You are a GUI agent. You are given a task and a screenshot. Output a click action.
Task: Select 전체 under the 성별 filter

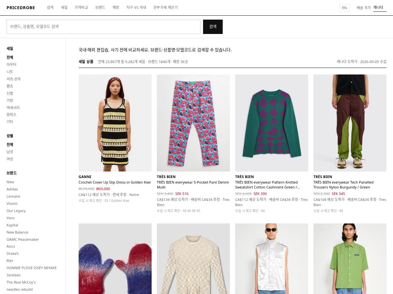point(10,144)
